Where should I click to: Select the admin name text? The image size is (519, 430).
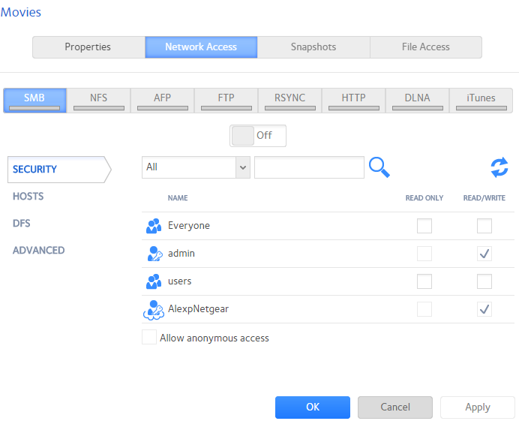(x=181, y=254)
